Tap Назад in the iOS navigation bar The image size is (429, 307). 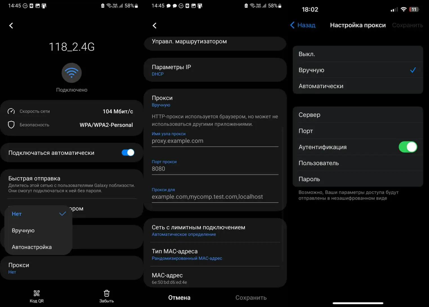point(306,25)
